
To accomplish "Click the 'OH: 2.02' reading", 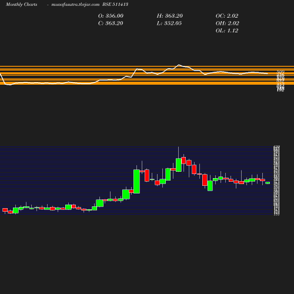I will click(x=228, y=24).
